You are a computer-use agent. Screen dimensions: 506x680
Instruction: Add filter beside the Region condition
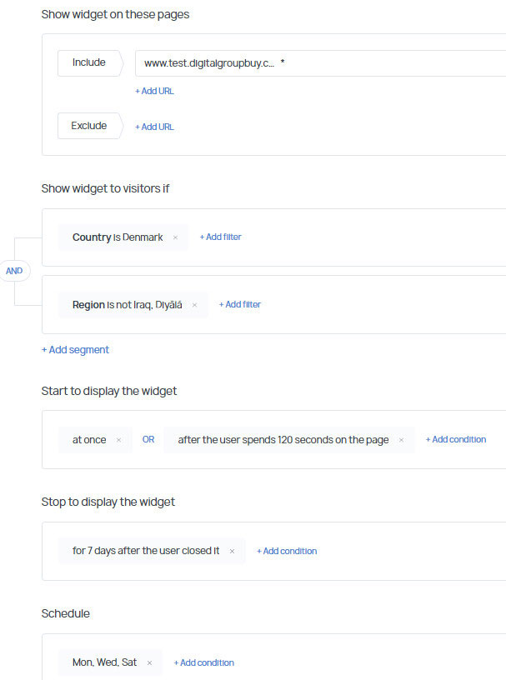[x=239, y=305]
